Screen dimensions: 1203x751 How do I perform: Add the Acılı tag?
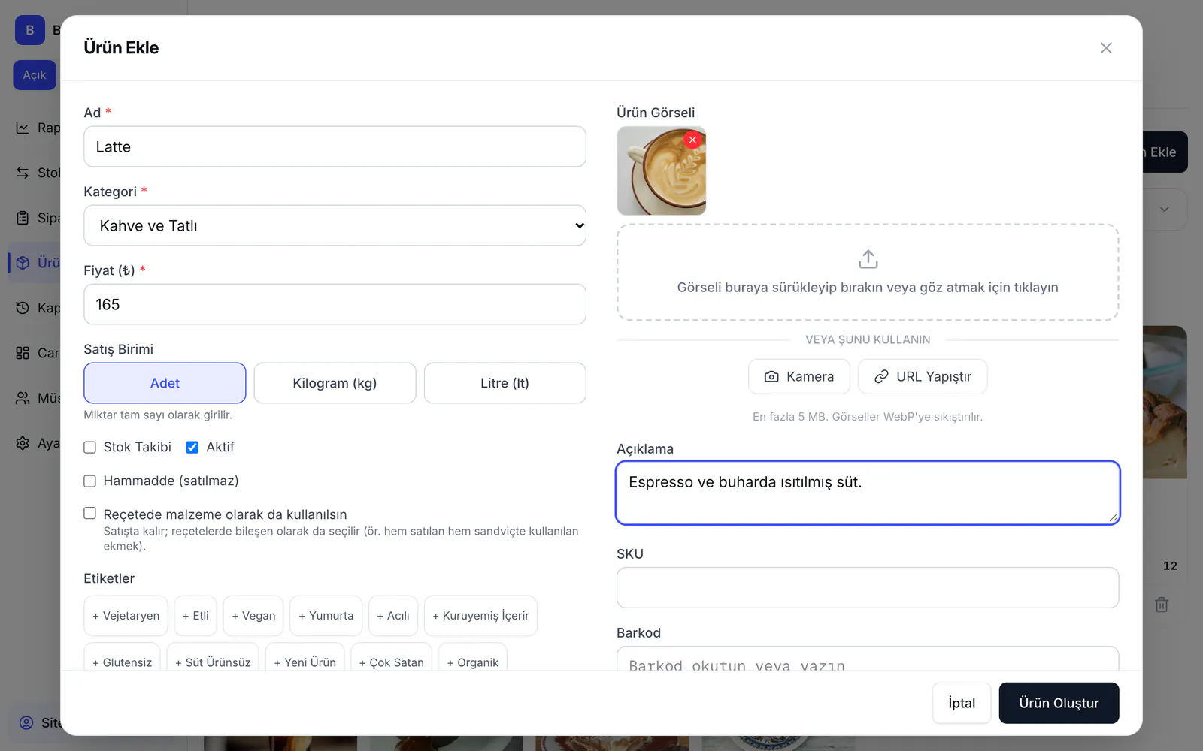point(393,616)
